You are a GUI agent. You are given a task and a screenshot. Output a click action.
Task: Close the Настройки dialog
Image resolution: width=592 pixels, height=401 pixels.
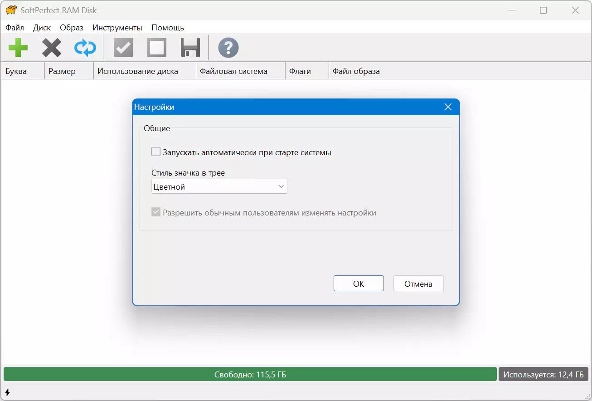(x=448, y=107)
